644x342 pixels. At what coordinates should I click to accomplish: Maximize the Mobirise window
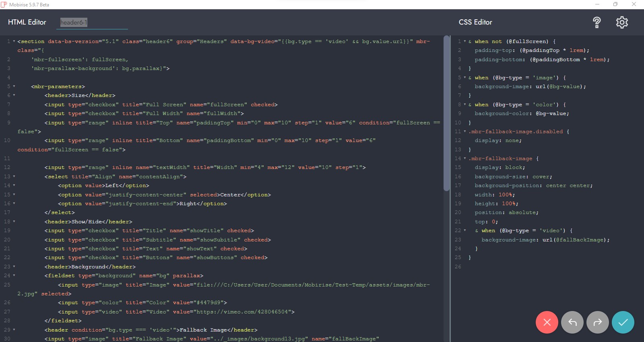click(x=615, y=4)
